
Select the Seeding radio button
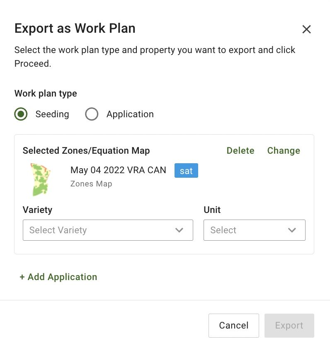tap(21, 114)
